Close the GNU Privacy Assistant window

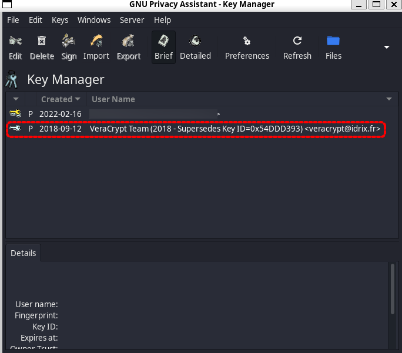coord(394,4)
